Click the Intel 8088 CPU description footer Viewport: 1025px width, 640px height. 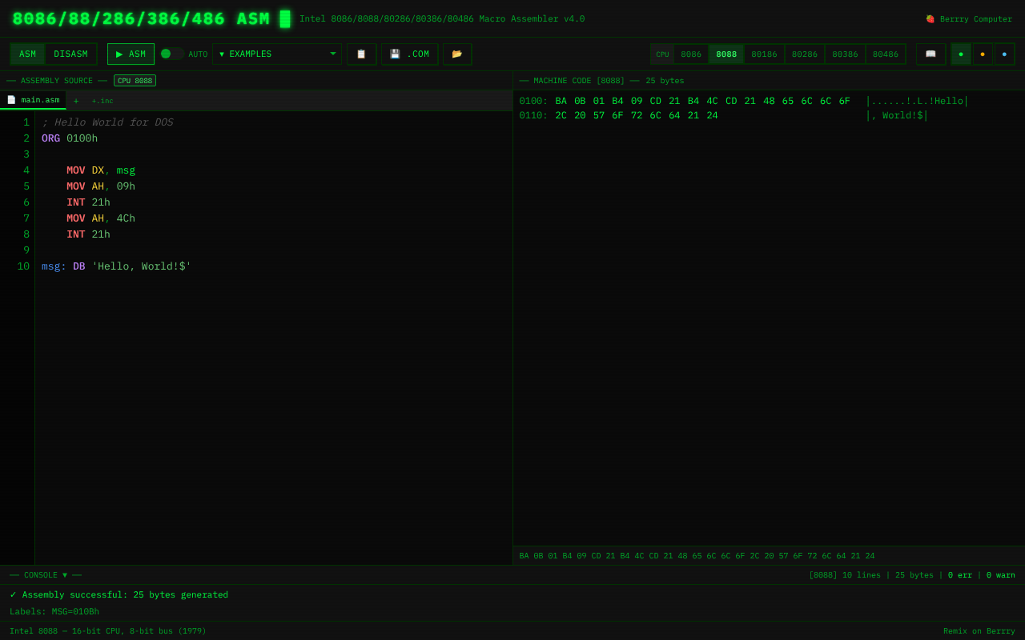tap(108, 631)
